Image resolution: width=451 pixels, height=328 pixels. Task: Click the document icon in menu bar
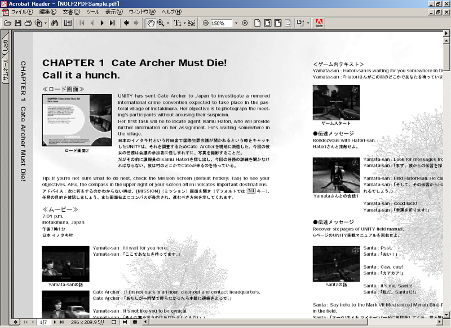click(x=5, y=12)
